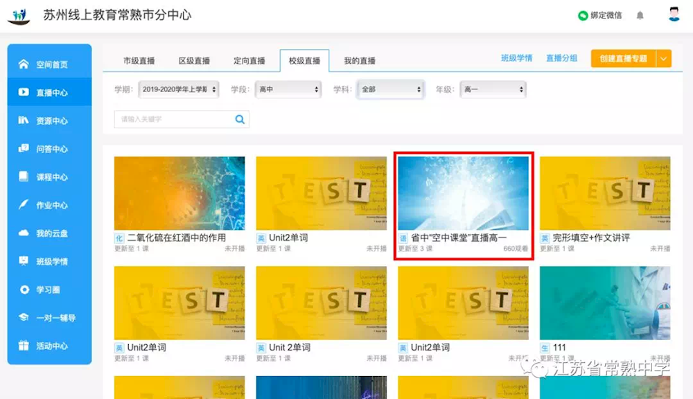The height and width of the screenshot is (399, 693).
Task: Open the 学段 dropdown showing 高中
Action: (x=288, y=89)
